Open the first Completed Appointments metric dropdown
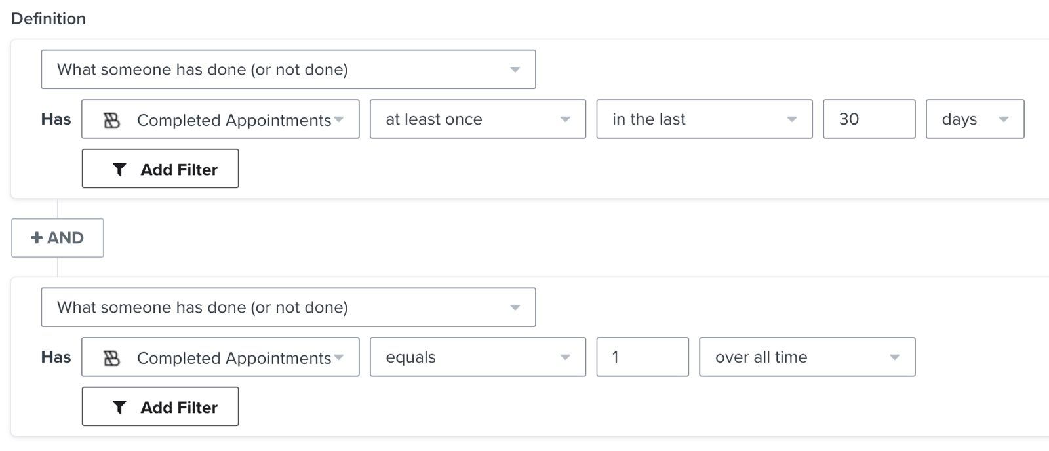Image resolution: width=1049 pixels, height=451 pixels. point(220,119)
